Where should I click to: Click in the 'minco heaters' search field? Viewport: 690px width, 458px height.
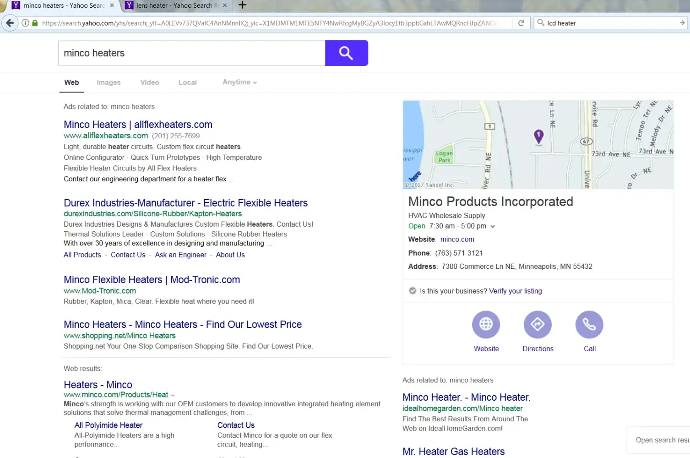point(191,53)
